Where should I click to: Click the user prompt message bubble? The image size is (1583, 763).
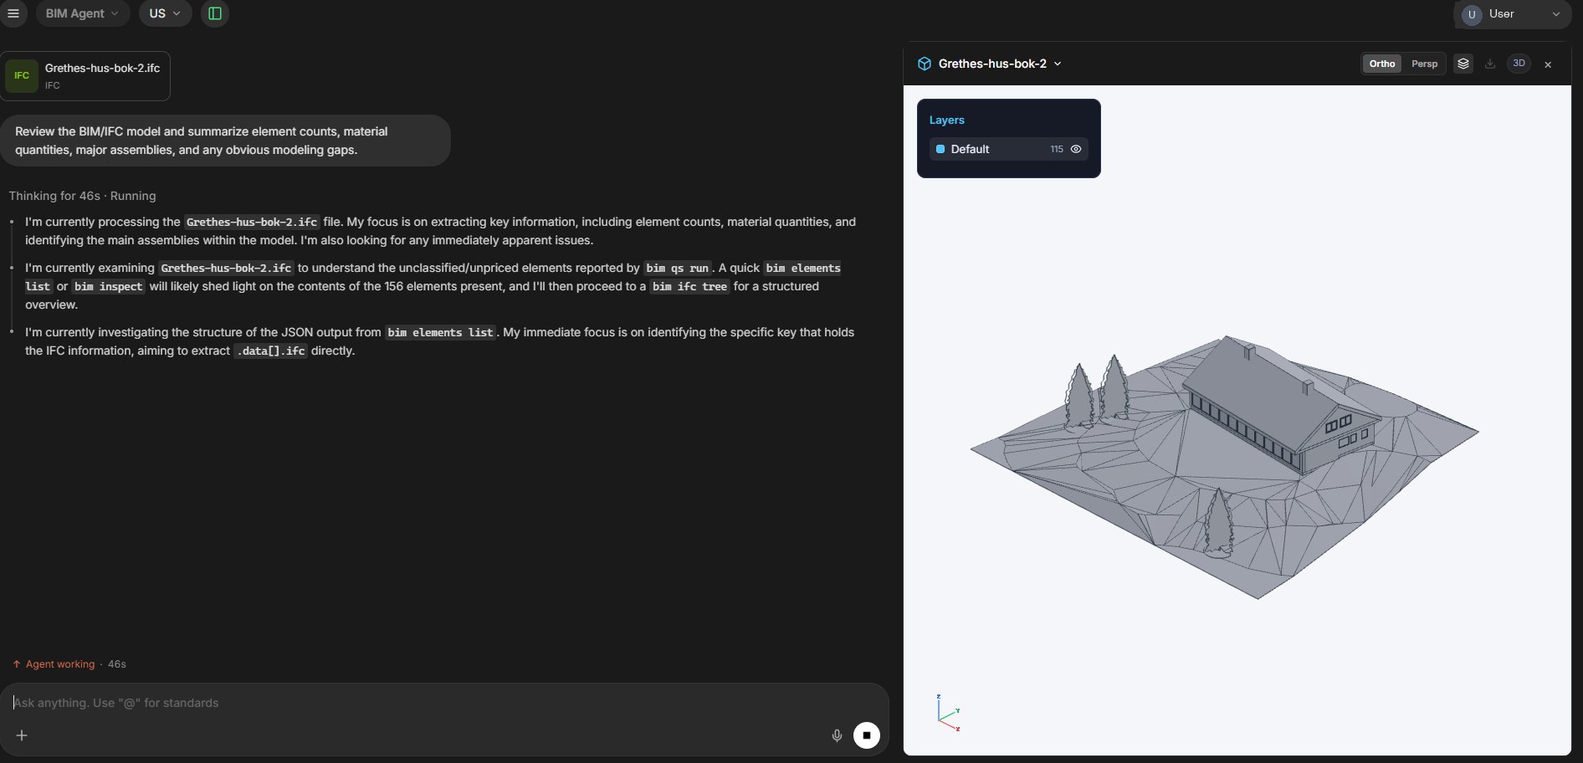coord(225,141)
